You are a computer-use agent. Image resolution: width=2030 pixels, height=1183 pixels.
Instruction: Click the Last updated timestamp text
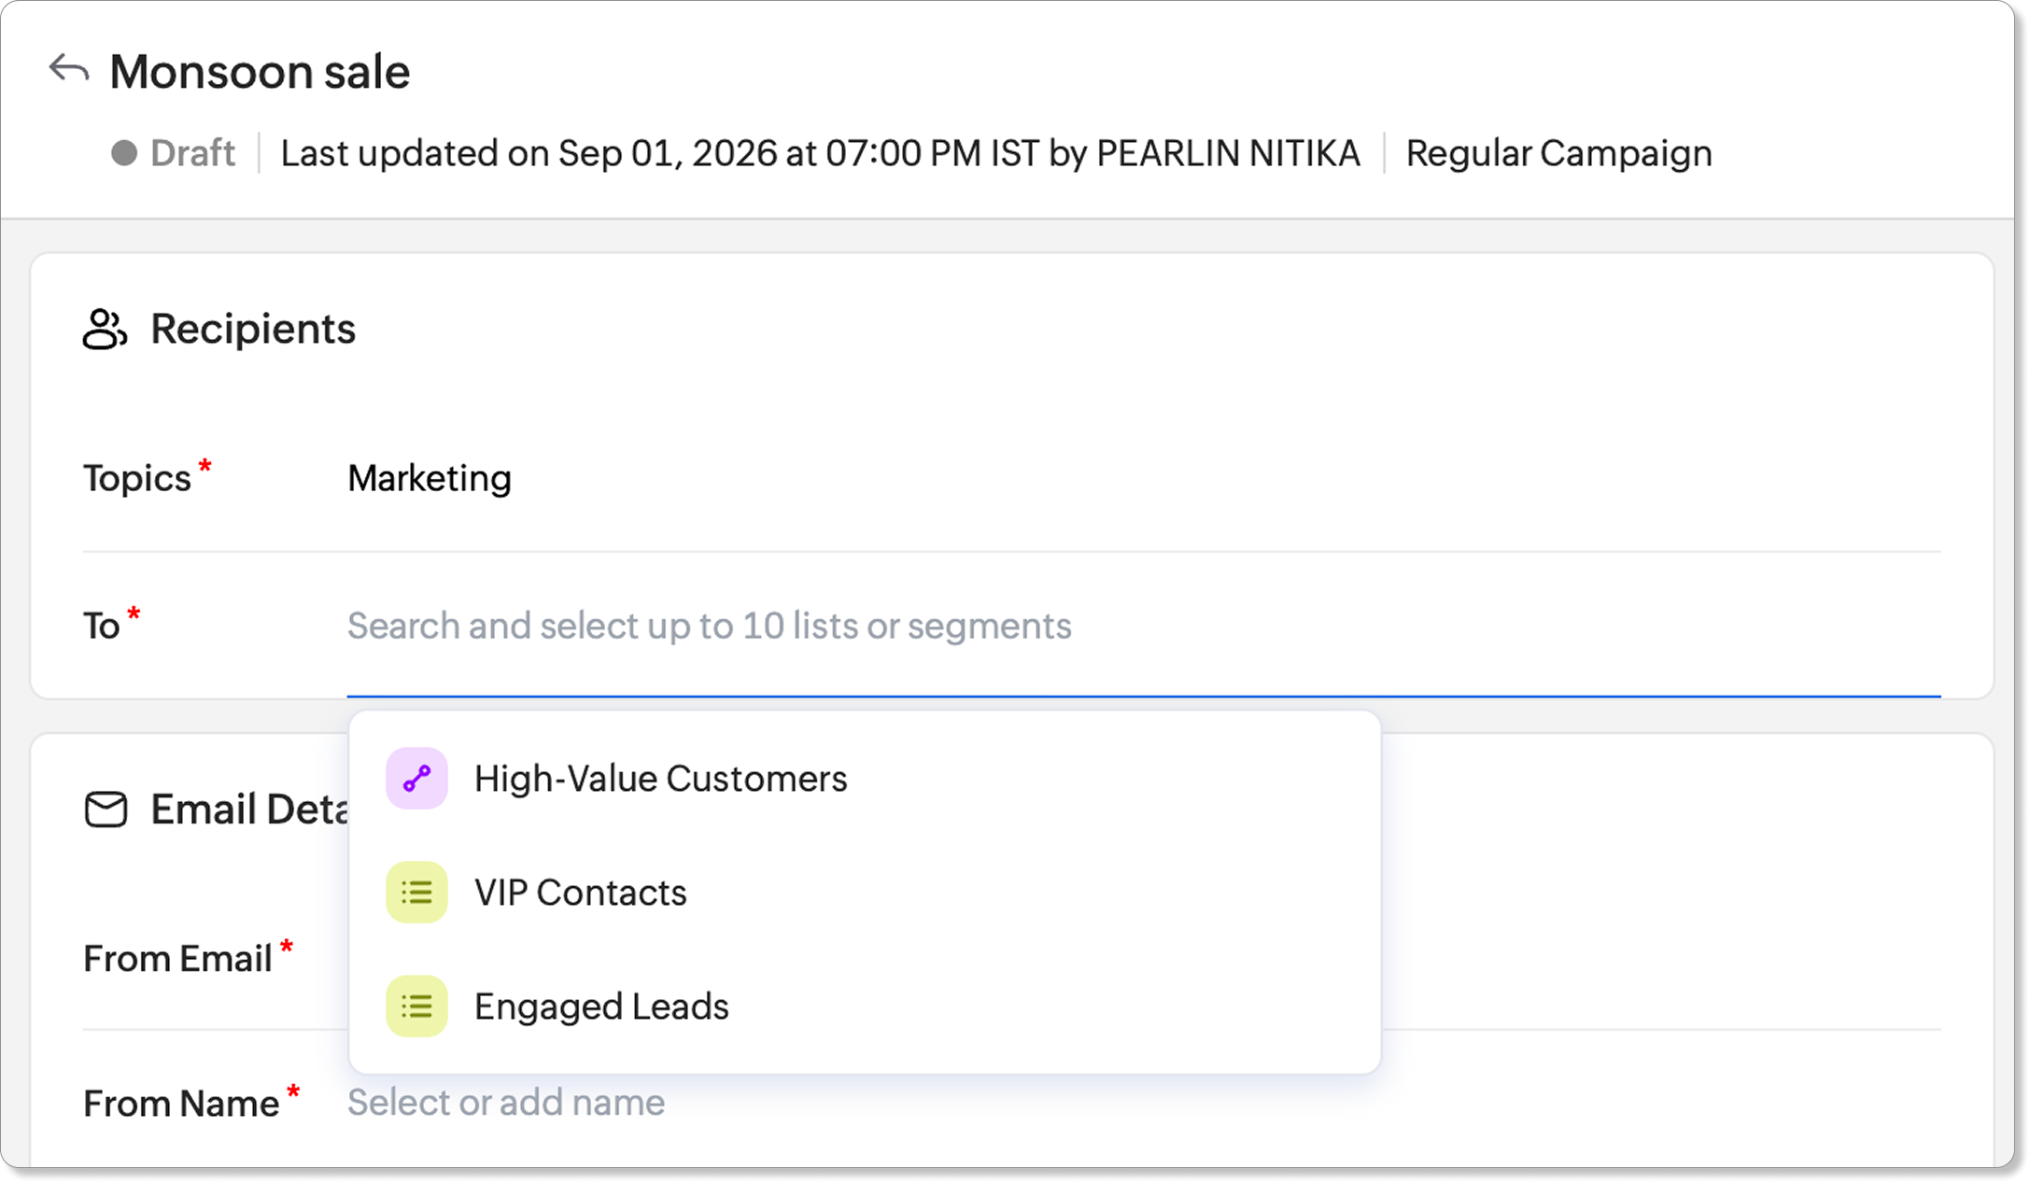click(x=820, y=153)
